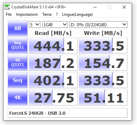Viewport: 137px width, 125px height.
Task: Open the Lingua(Language) menu
Action: tap(77, 14)
